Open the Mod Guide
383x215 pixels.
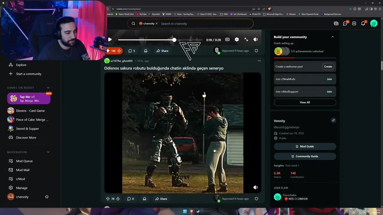[305, 146]
